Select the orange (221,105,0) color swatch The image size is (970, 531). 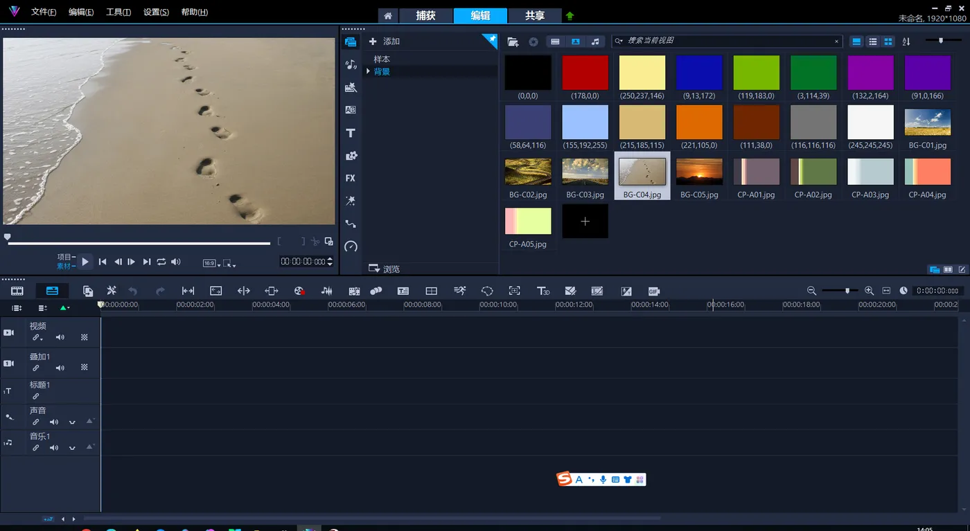tap(699, 123)
